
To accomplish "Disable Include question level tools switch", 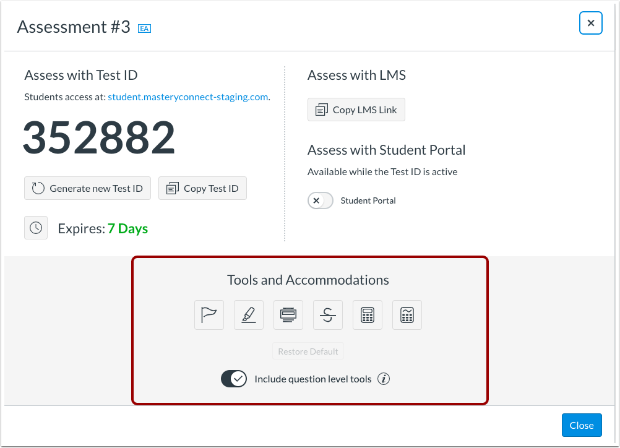I will tap(234, 379).
